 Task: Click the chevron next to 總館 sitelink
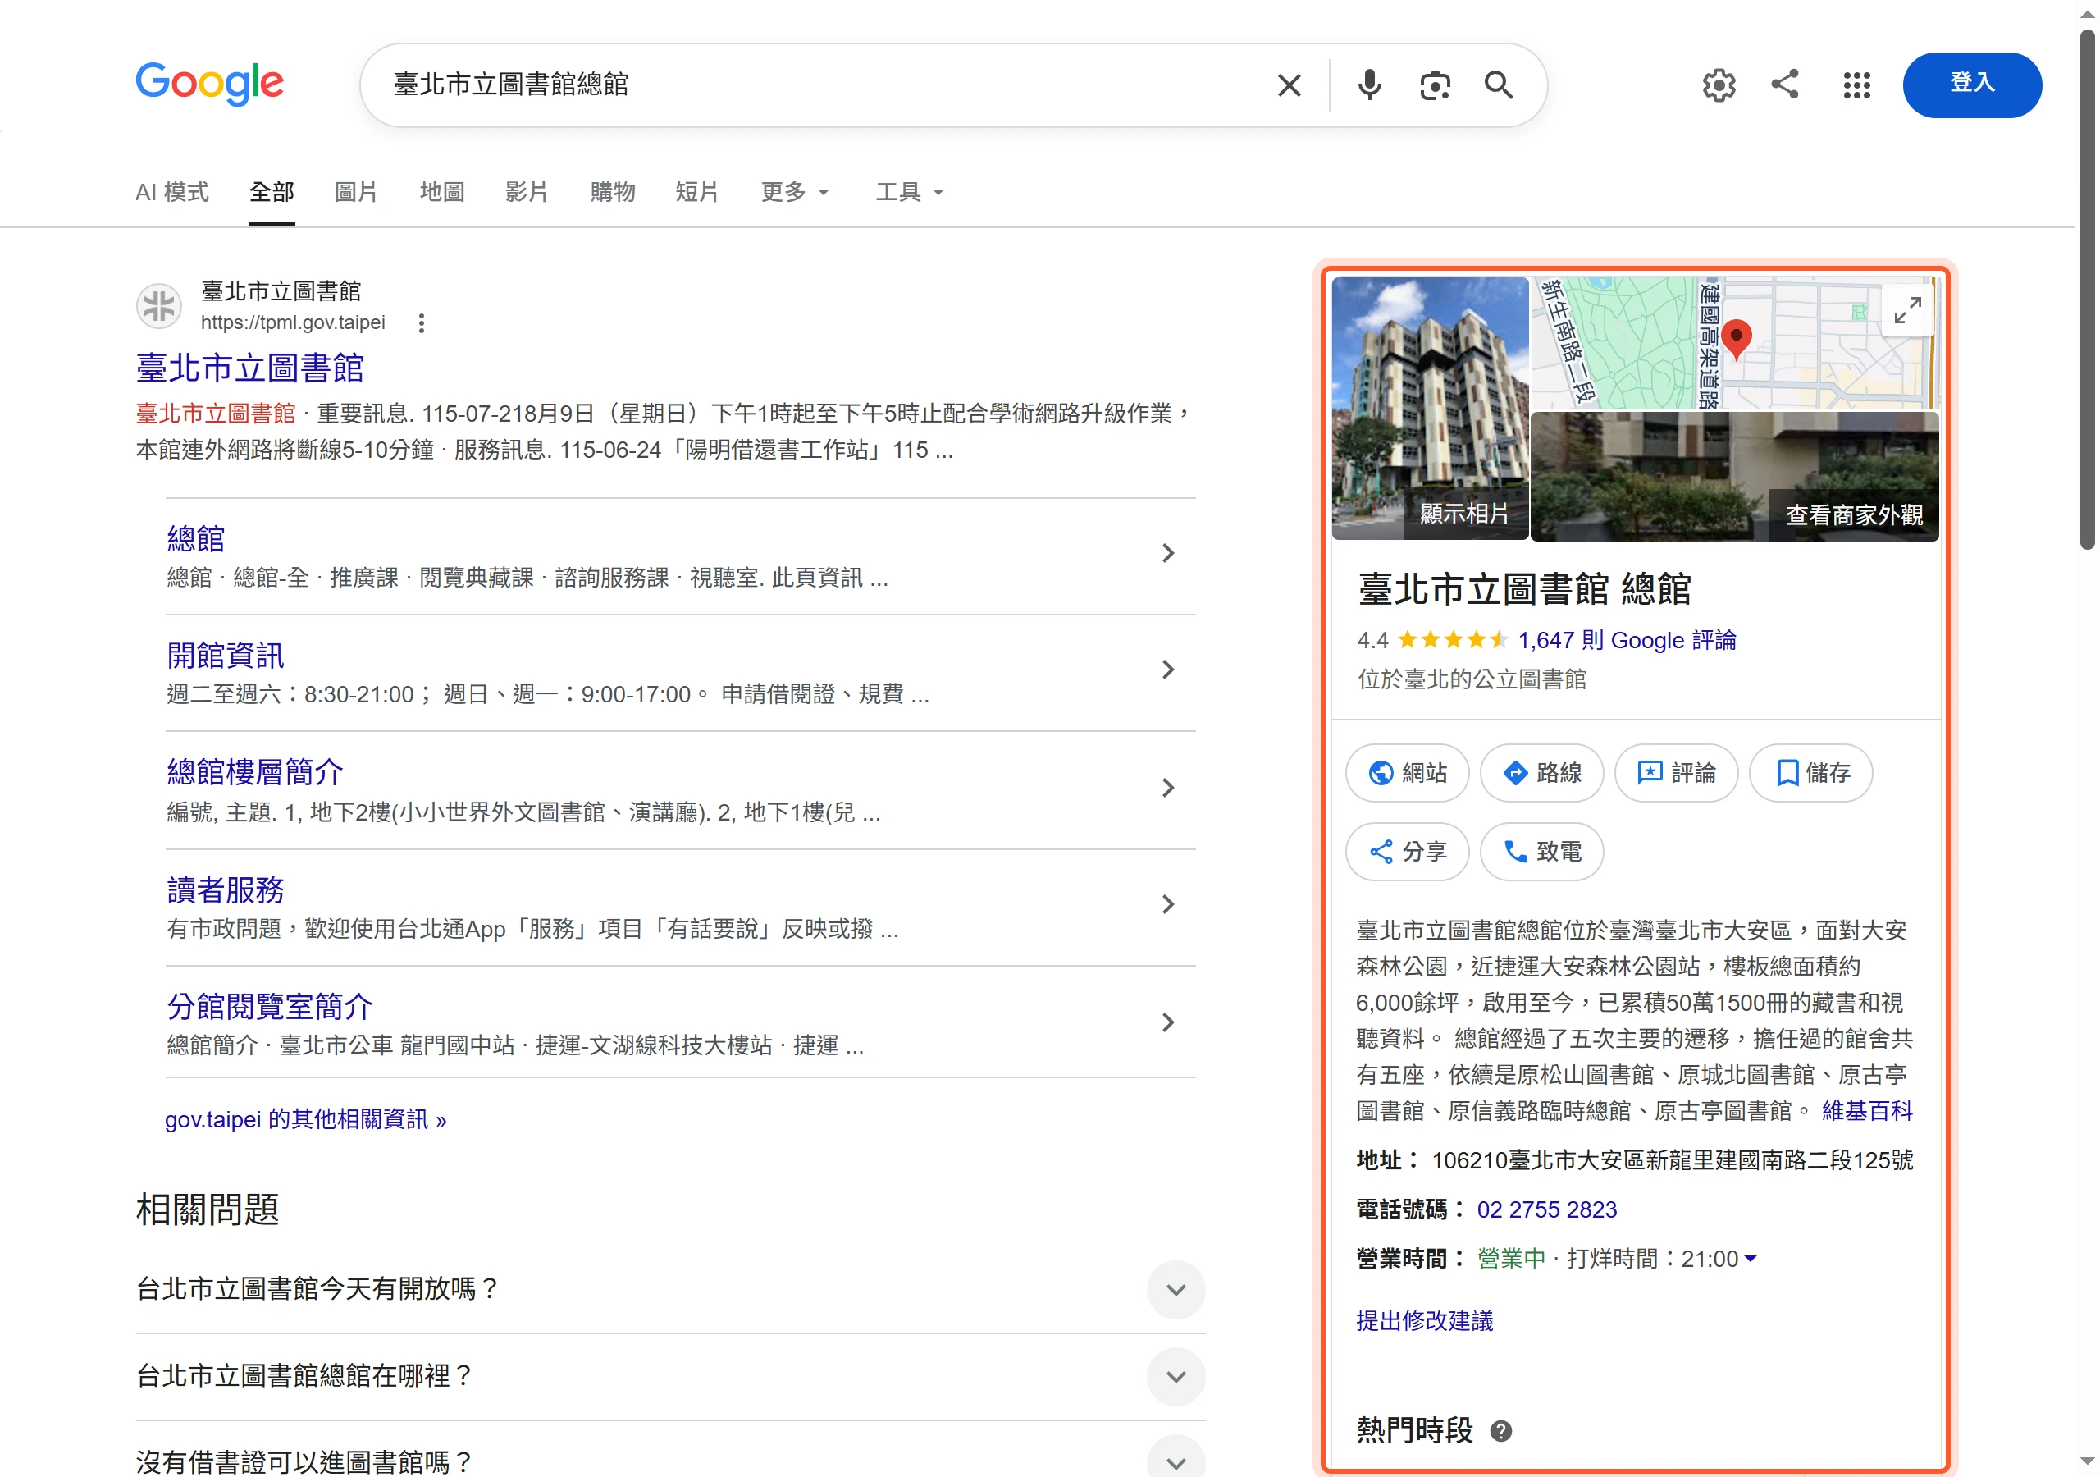[1168, 553]
